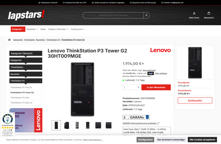Click Hotmail: info@lapstars.de in top bar
The height and width of the screenshot is (144, 221).
point(172,3)
